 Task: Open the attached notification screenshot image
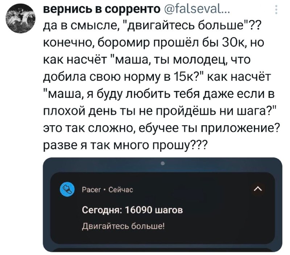[x=162, y=204]
